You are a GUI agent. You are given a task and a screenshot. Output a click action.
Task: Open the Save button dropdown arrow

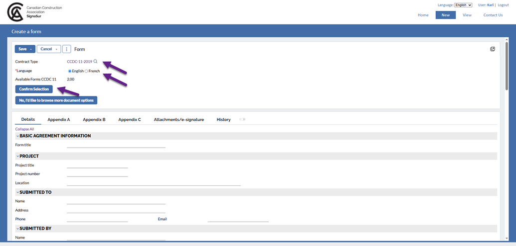[31, 49]
